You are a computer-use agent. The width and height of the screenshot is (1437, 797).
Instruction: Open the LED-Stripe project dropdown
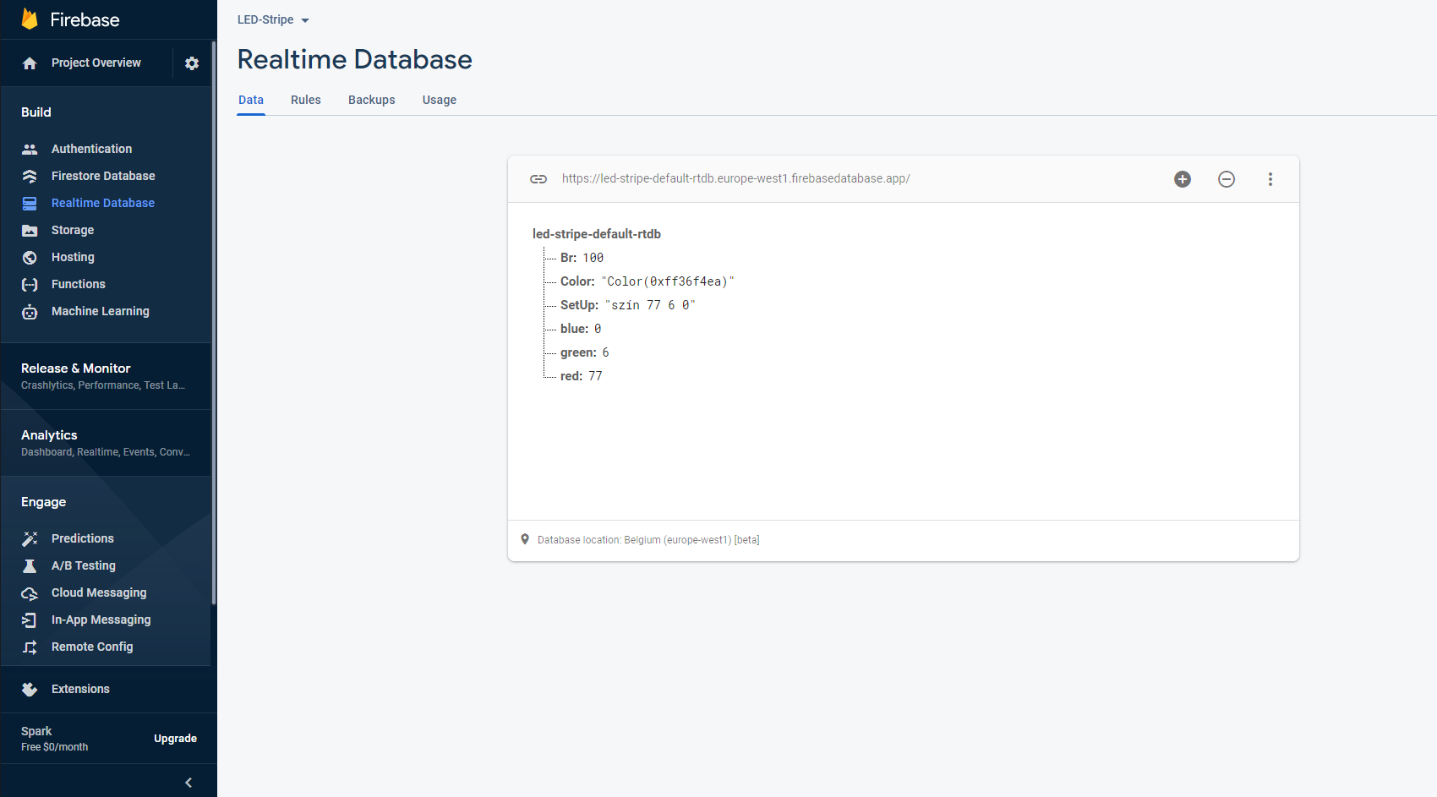pyautogui.click(x=273, y=19)
